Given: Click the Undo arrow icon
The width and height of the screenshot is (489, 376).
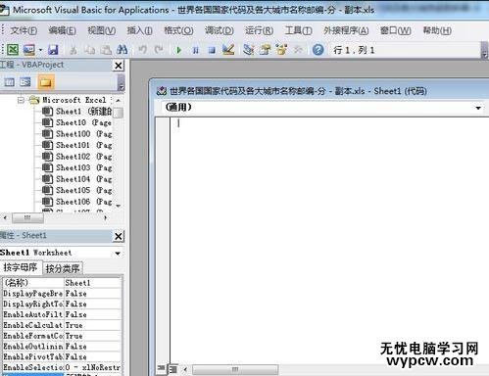Looking at the screenshot, I should 142,50.
